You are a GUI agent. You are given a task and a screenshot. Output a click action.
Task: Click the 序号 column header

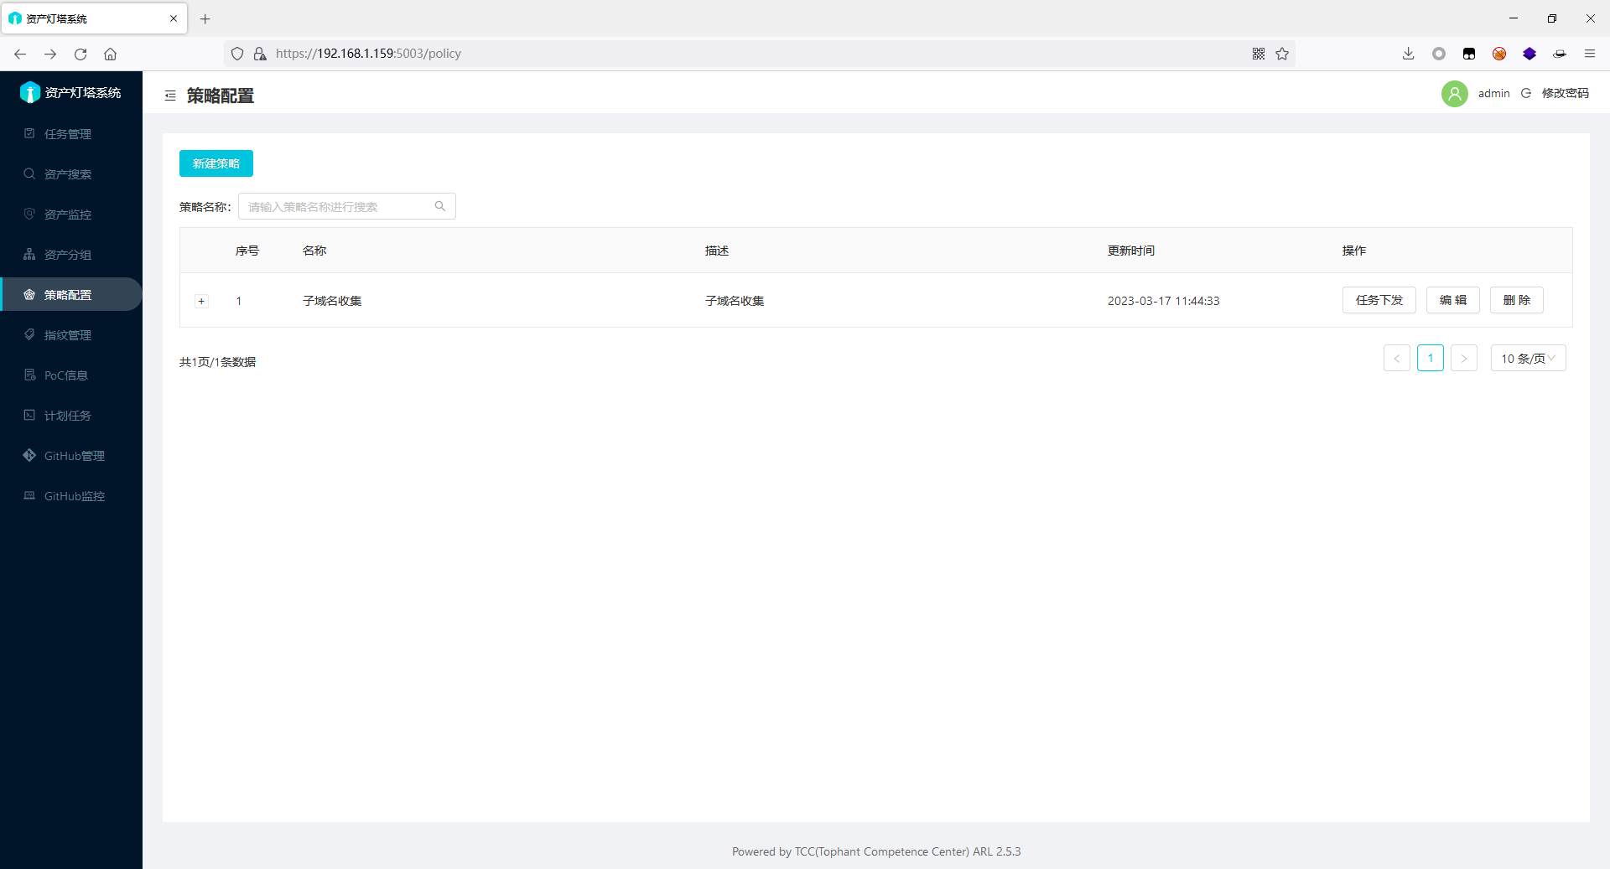[247, 251]
